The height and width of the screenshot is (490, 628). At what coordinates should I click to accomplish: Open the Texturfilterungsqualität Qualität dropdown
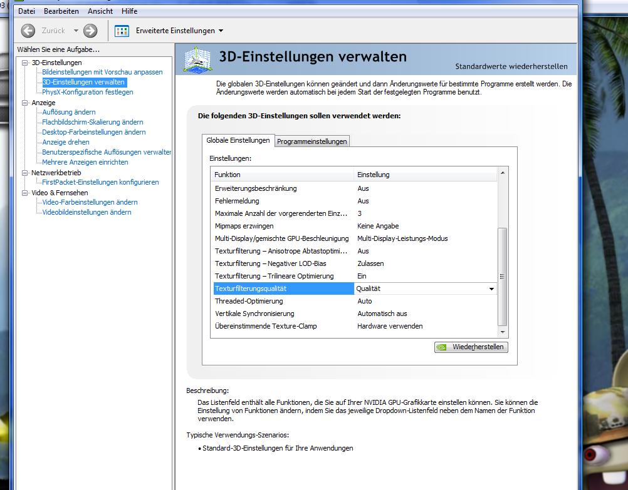pyautogui.click(x=491, y=288)
